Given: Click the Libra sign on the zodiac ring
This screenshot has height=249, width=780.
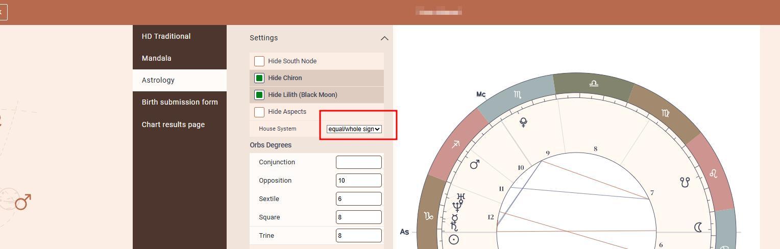Looking at the screenshot, I should click(x=593, y=83).
